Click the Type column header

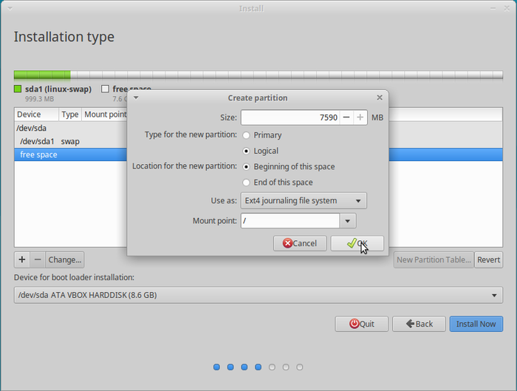click(x=70, y=115)
